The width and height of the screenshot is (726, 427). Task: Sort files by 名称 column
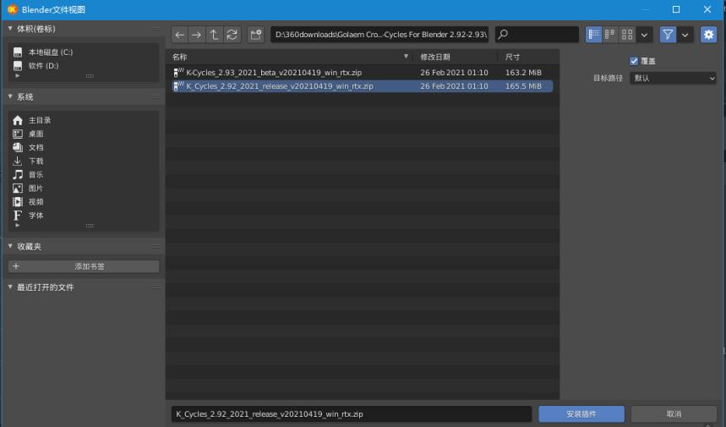180,57
